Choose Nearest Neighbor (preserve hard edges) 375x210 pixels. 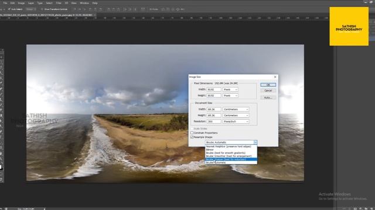[231, 146]
